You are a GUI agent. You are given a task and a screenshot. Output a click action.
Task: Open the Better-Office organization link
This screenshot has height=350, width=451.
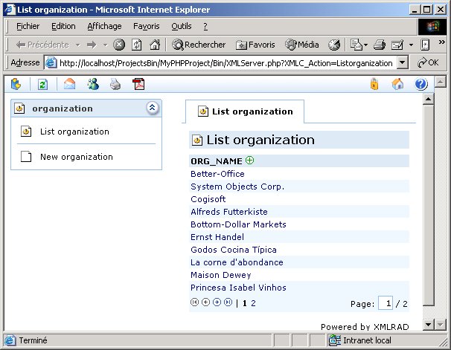[x=217, y=174]
